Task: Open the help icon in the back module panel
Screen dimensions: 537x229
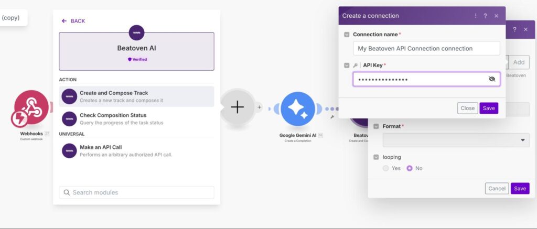Action: (x=514, y=29)
